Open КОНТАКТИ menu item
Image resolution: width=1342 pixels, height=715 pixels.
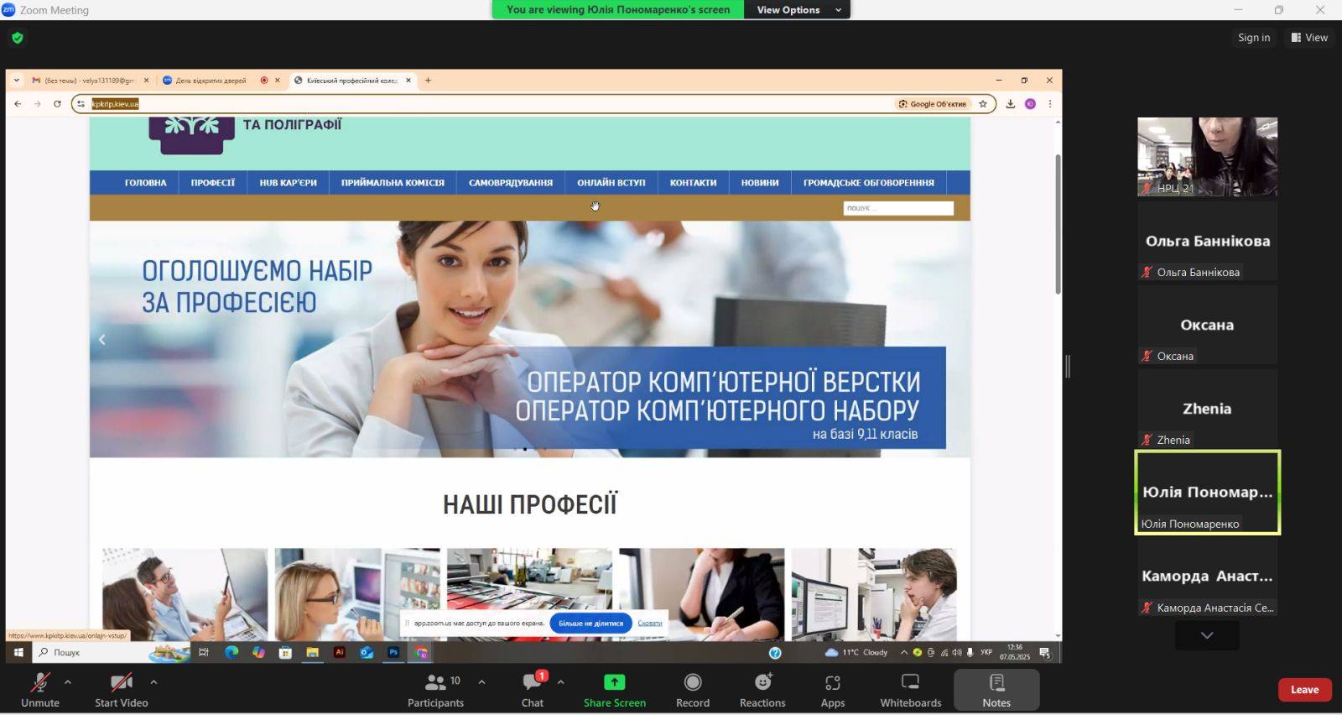point(693,182)
